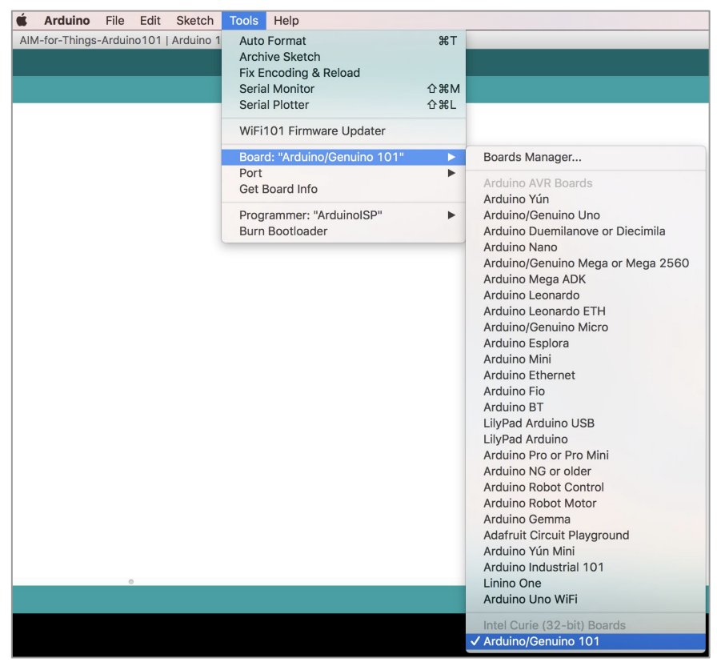Select the LilyPad Arduino USB board
Image resolution: width=717 pixels, height=666 pixels.
(x=586, y=423)
